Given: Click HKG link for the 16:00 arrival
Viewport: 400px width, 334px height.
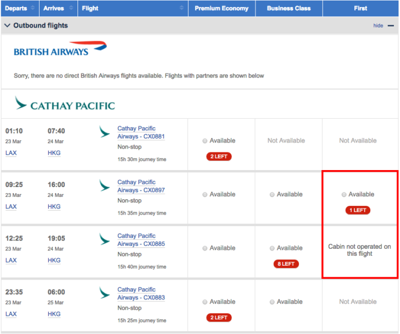Looking at the screenshot, I should (x=54, y=206).
